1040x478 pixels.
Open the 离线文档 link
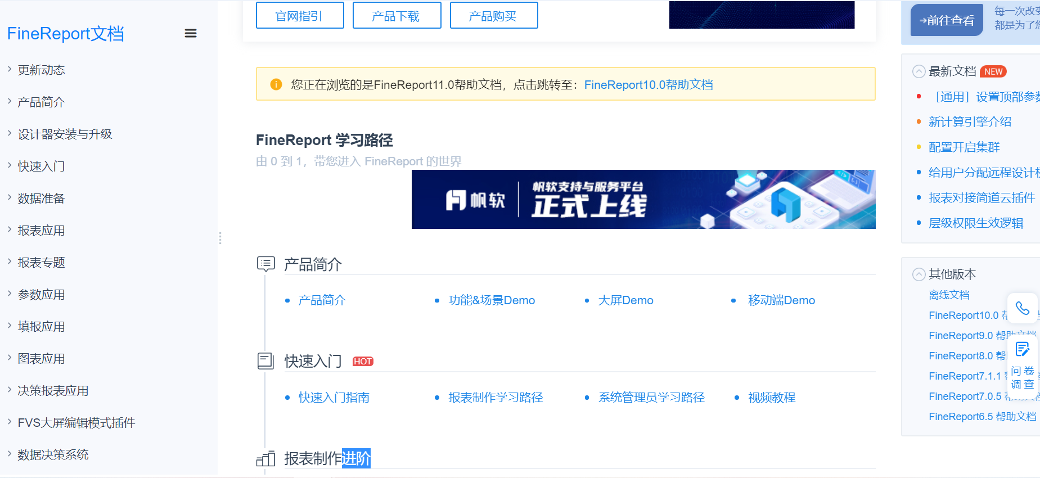pyautogui.click(x=949, y=295)
